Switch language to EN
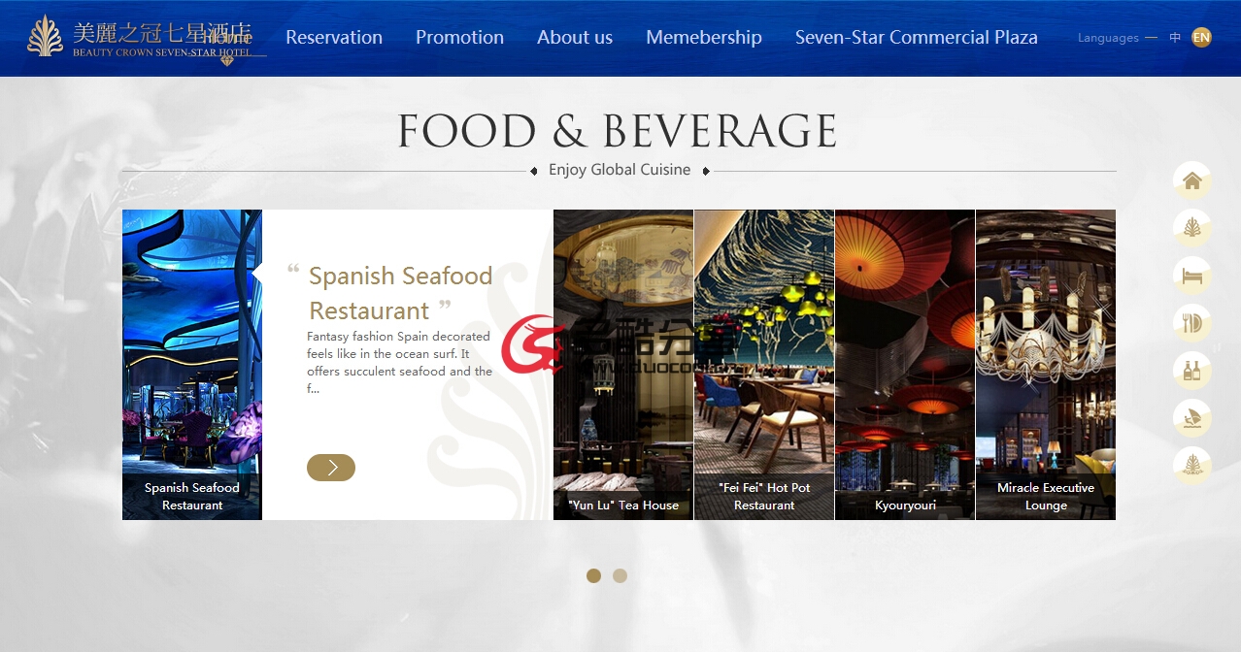This screenshot has height=652, width=1241. point(1201,38)
